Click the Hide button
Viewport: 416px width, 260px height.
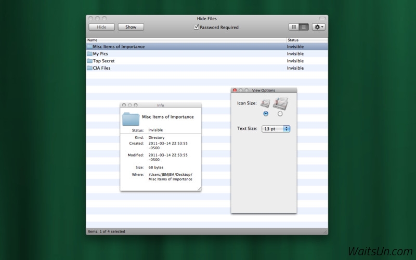[x=101, y=27]
